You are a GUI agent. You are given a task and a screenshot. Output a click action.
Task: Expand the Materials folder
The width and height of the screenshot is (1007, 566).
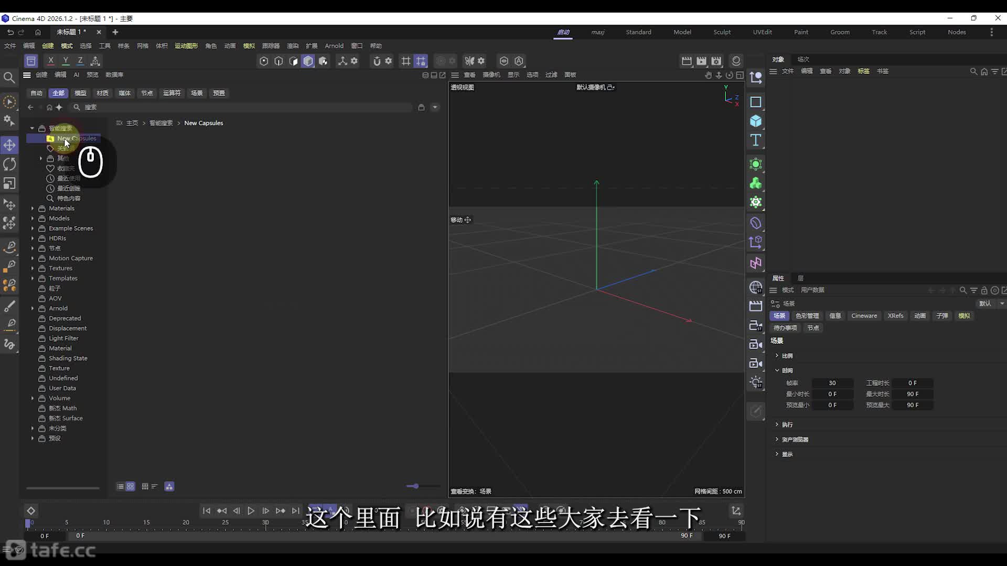(33, 209)
